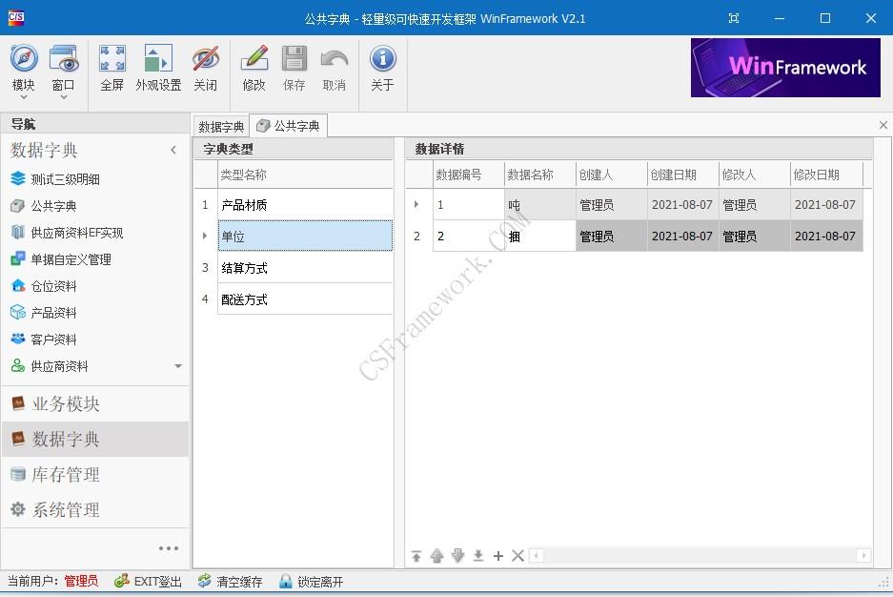
Task: Delete current row with the X navigator icon
Action: pos(518,555)
